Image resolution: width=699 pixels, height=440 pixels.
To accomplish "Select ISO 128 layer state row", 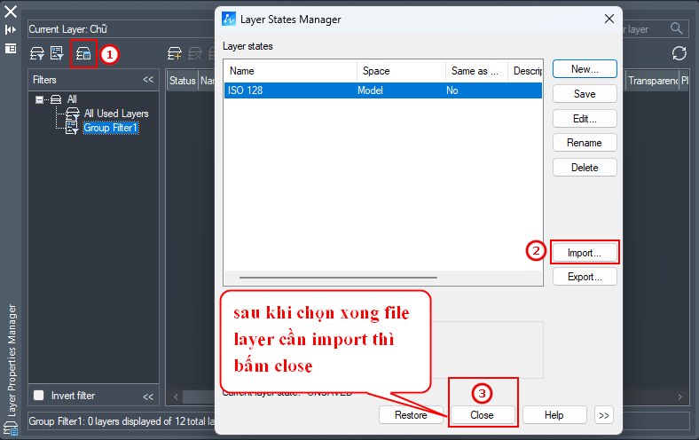I will 383,90.
